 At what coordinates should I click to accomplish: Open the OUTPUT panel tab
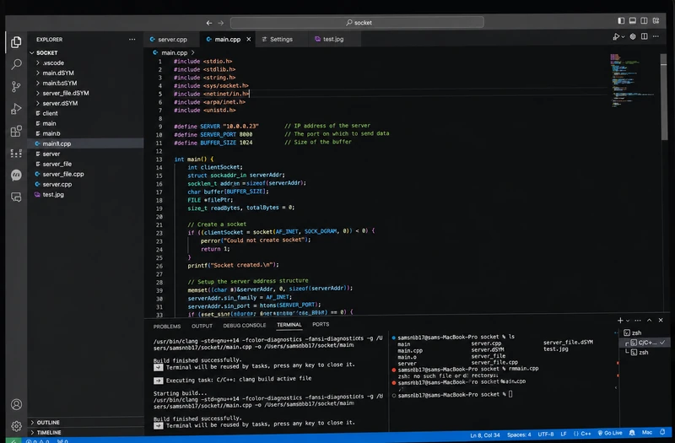(x=202, y=326)
